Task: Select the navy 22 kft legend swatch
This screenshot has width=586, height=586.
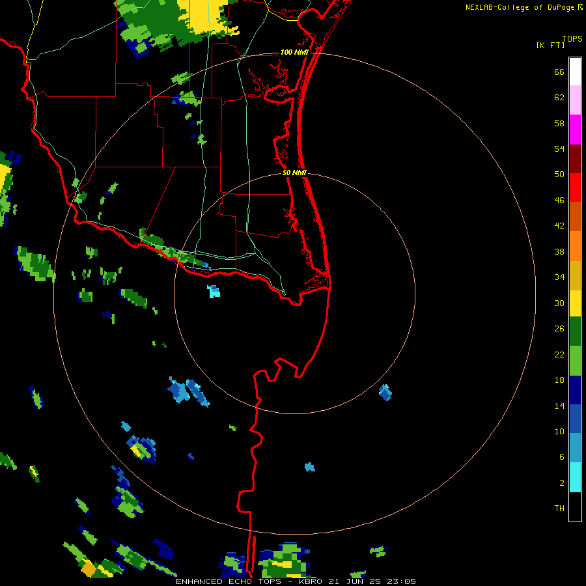Action: coord(575,390)
